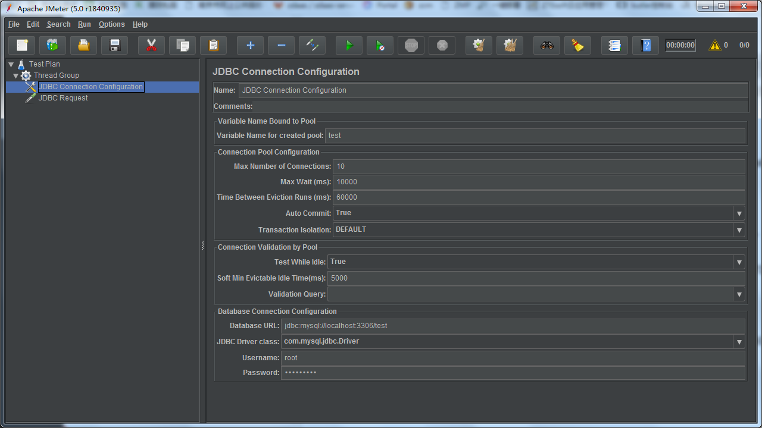Click the Copy icon in the toolbar
Viewport: 762px width, 428px height.
tap(183, 45)
